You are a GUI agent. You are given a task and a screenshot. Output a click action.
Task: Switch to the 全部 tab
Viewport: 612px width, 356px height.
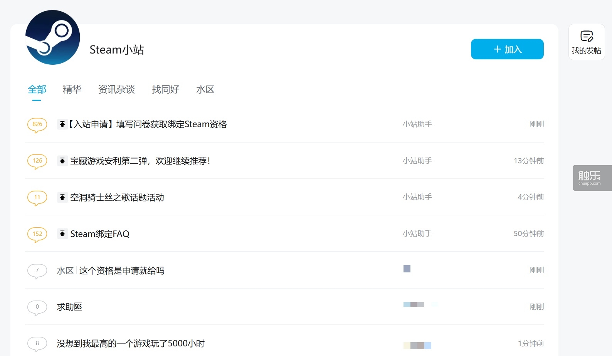(x=37, y=89)
